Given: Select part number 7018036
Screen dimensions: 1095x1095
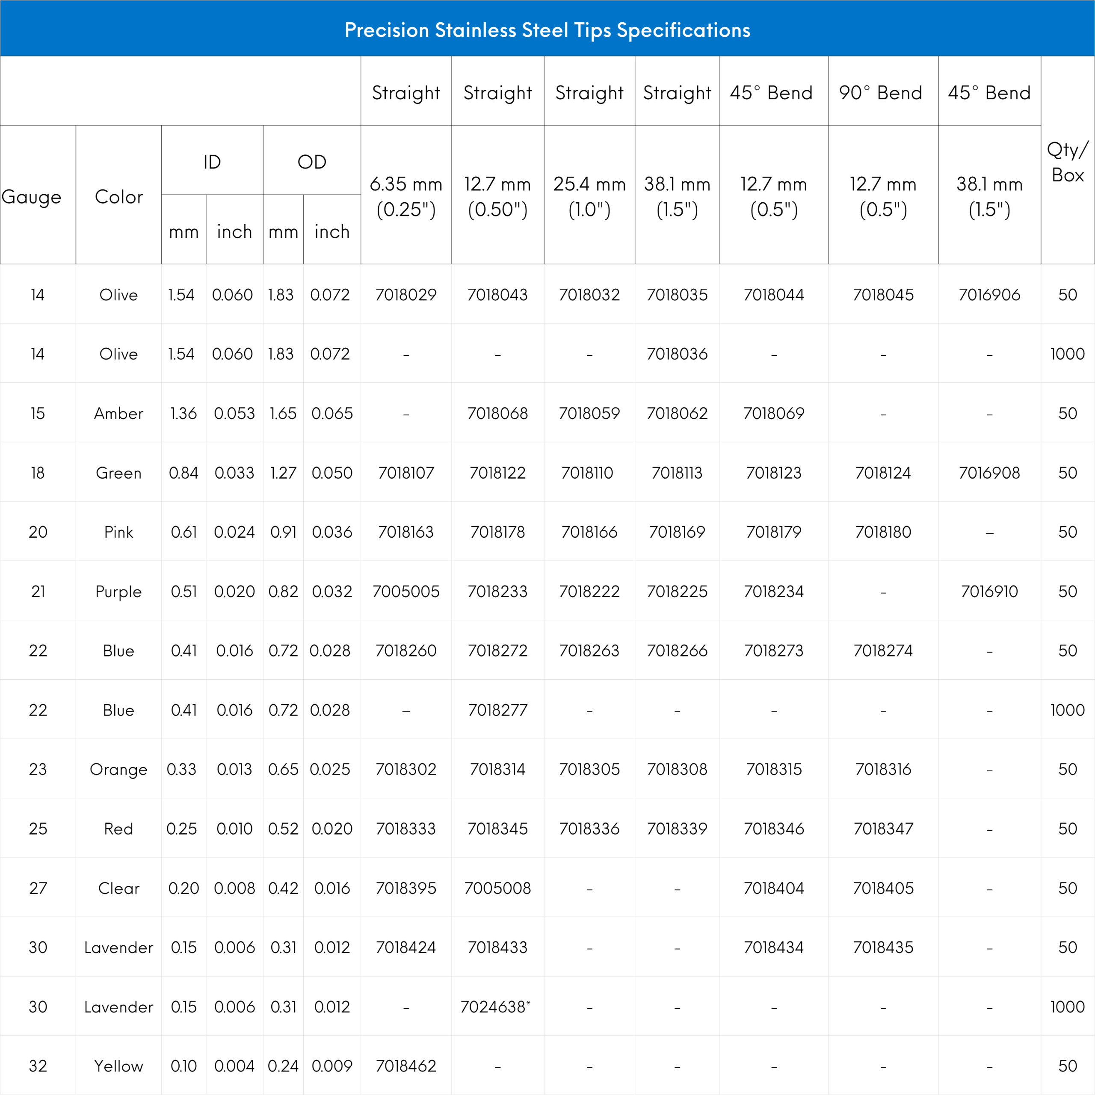Looking at the screenshot, I should [x=677, y=354].
